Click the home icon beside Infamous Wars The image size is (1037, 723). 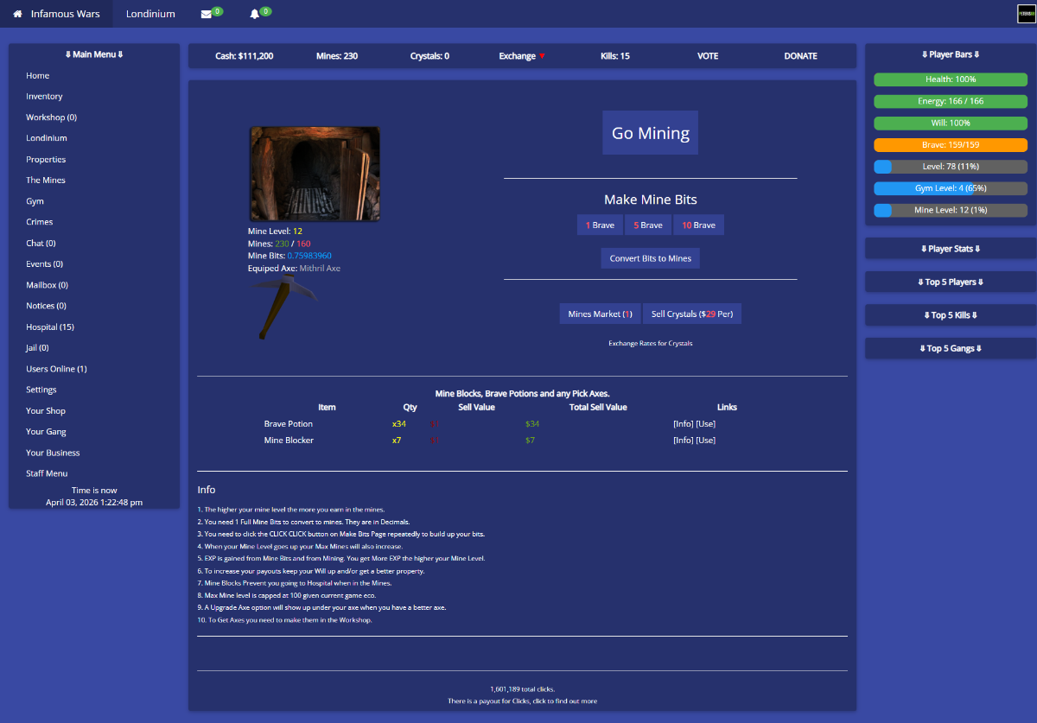pyautogui.click(x=17, y=14)
